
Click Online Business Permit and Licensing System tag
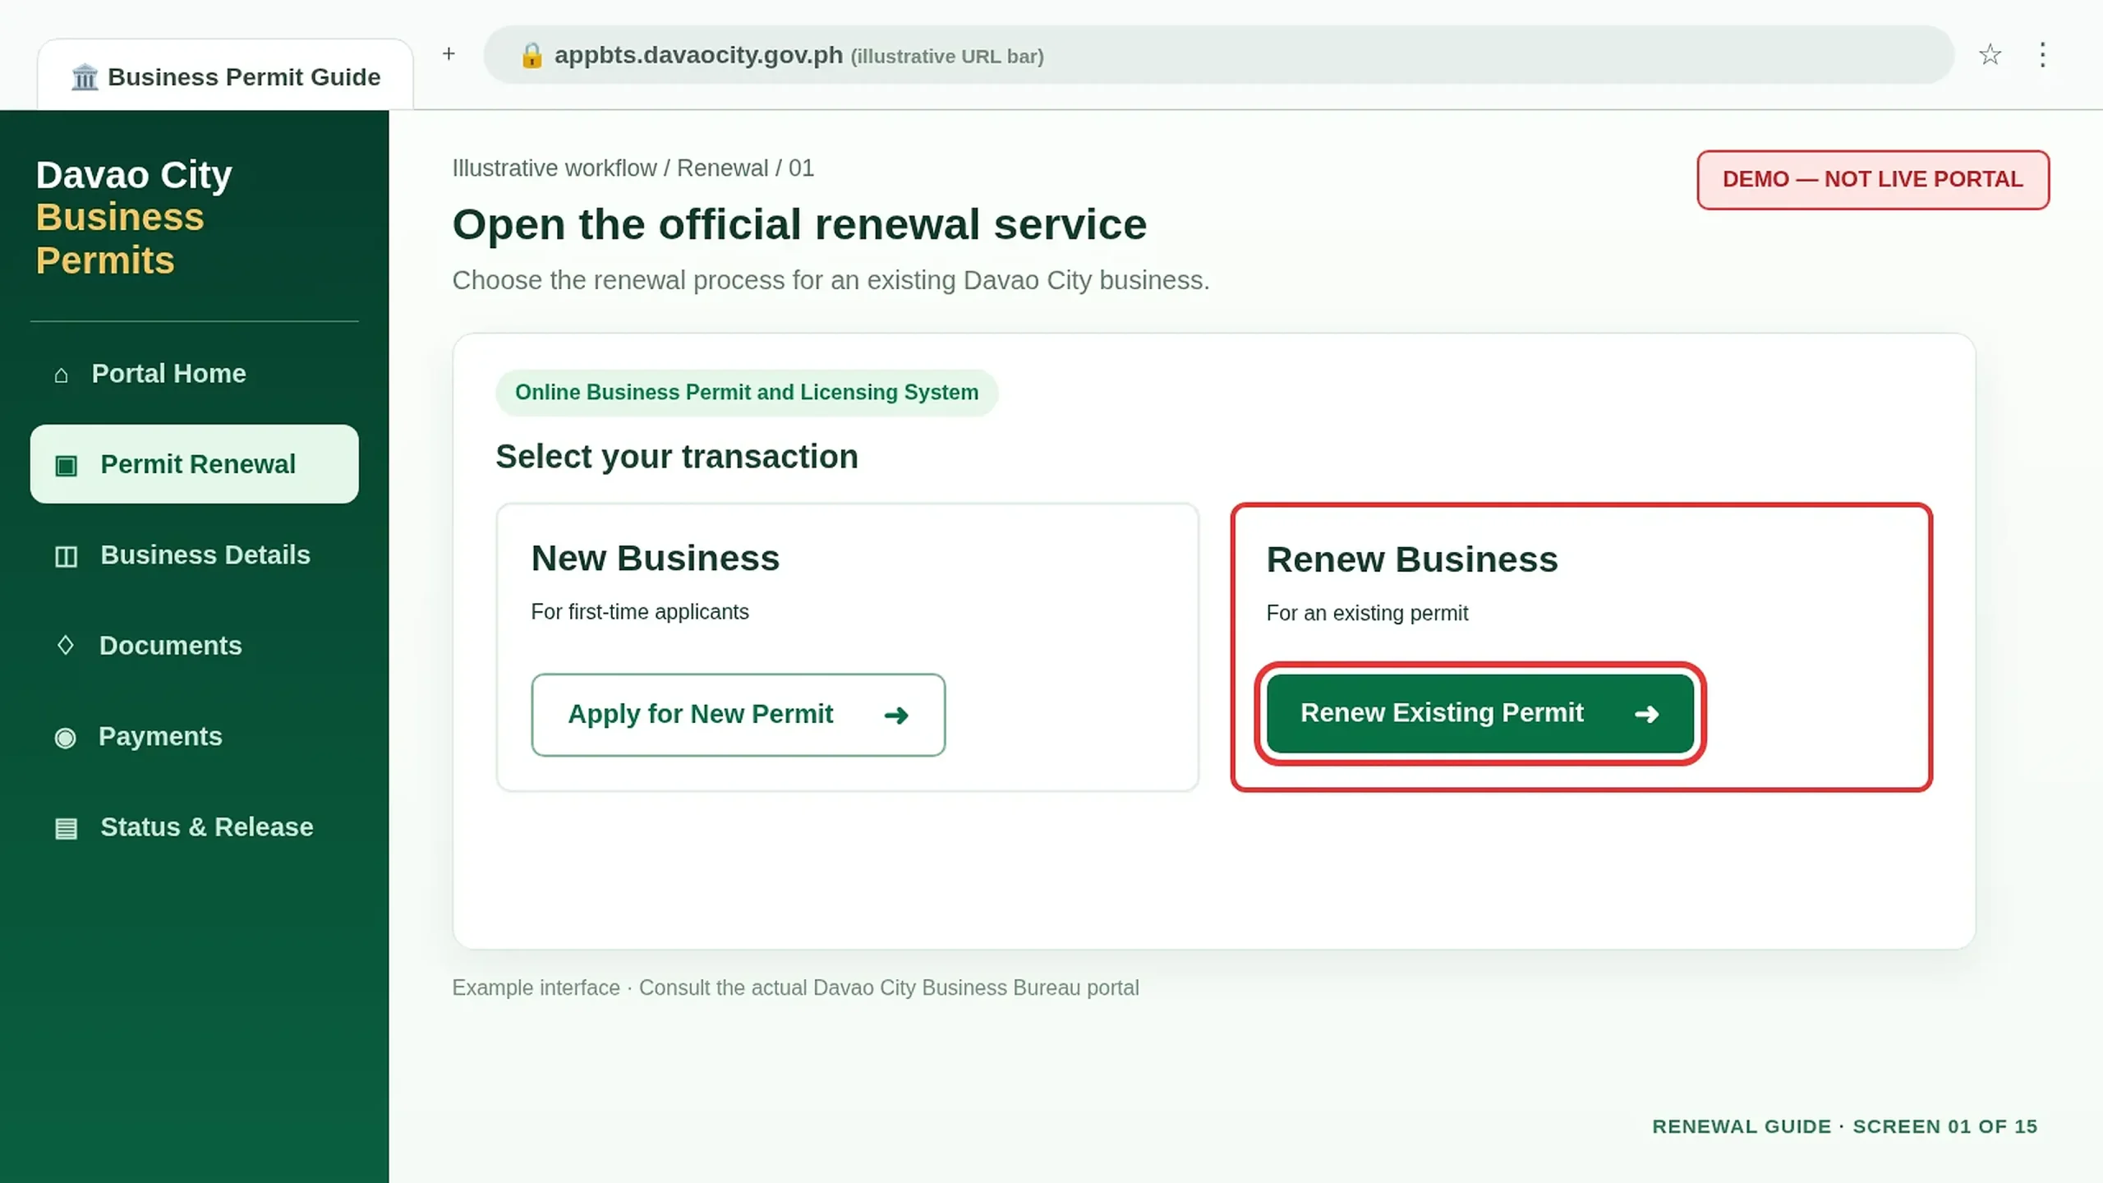pos(747,393)
